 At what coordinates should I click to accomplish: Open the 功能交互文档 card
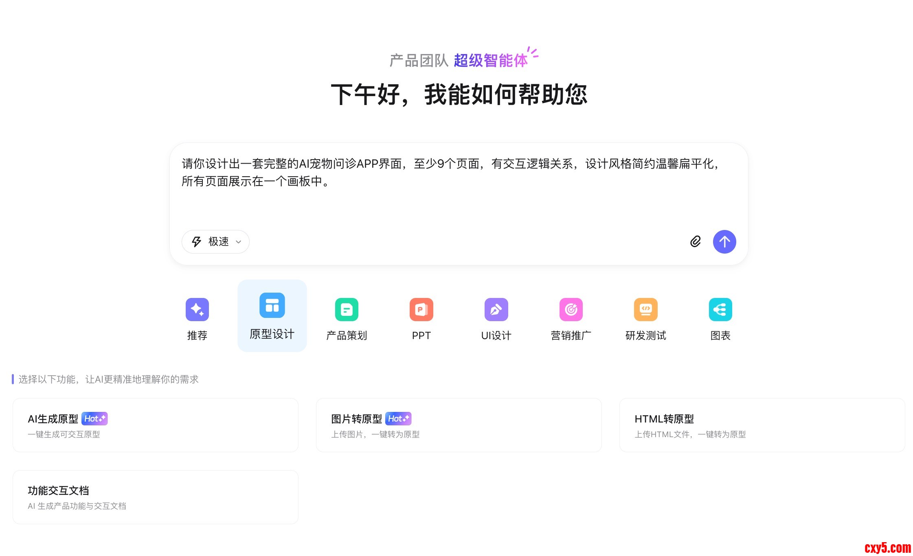[155, 497]
